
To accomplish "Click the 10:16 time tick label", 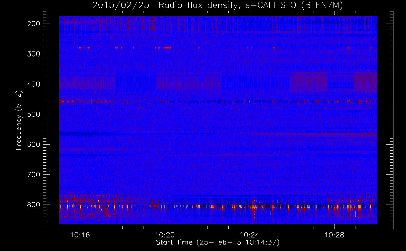I will [80, 235].
